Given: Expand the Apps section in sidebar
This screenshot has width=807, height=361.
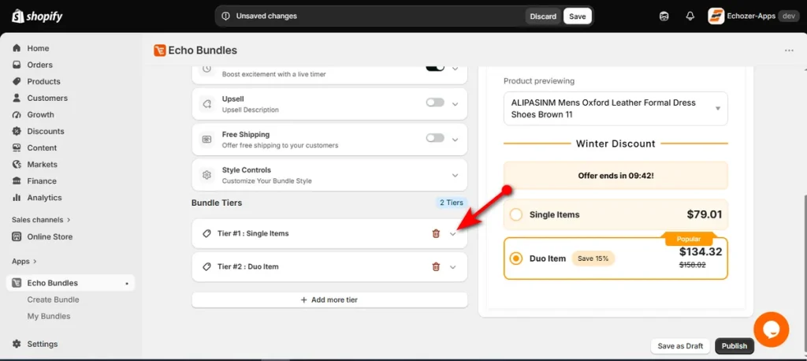Looking at the screenshot, I should (x=24, y=261).
